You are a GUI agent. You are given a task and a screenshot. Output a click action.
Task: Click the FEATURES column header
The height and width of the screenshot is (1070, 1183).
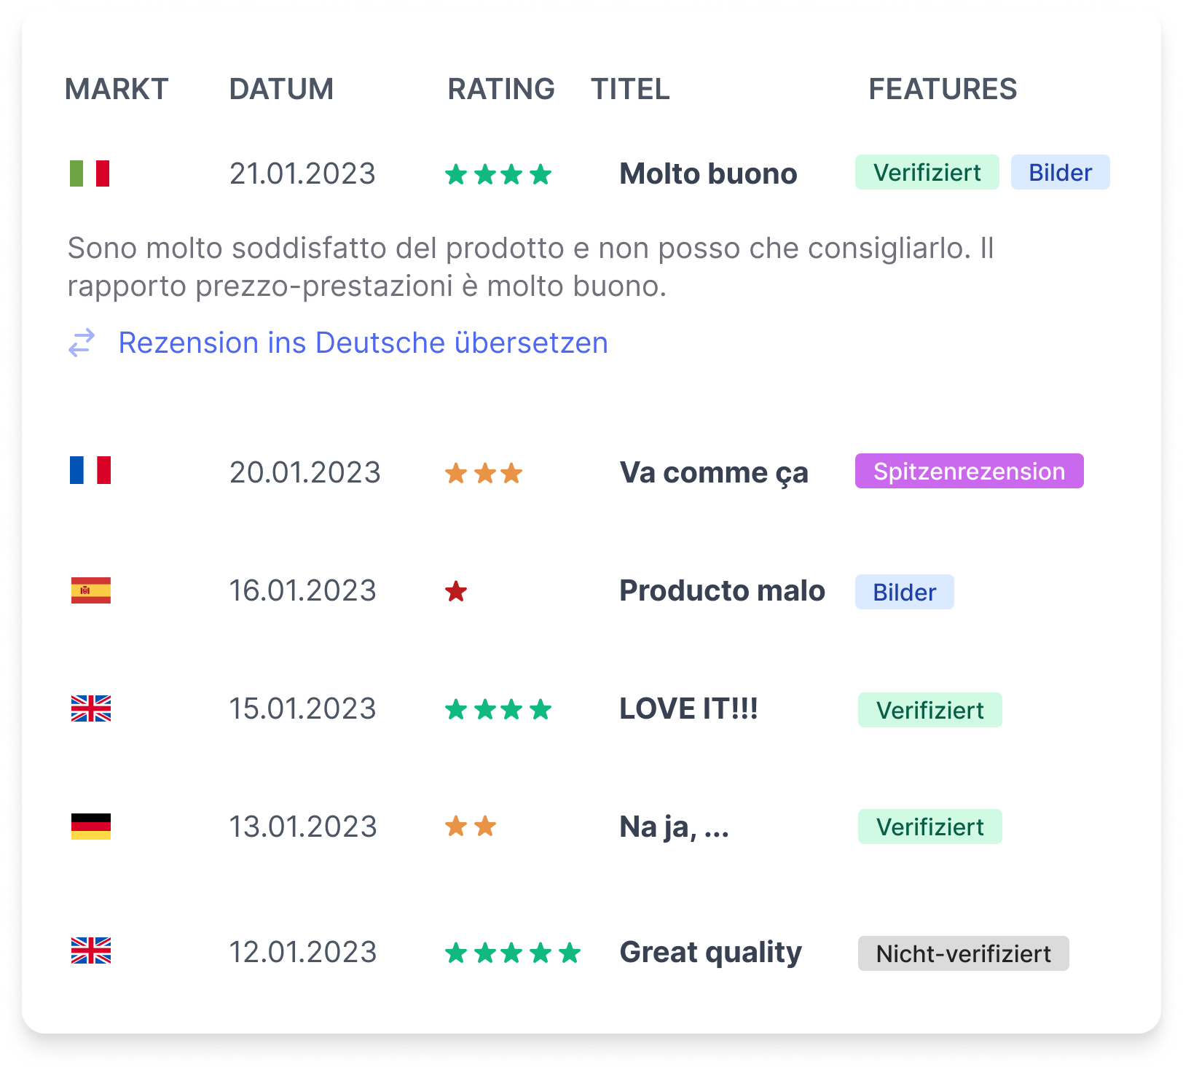[943, 89]
